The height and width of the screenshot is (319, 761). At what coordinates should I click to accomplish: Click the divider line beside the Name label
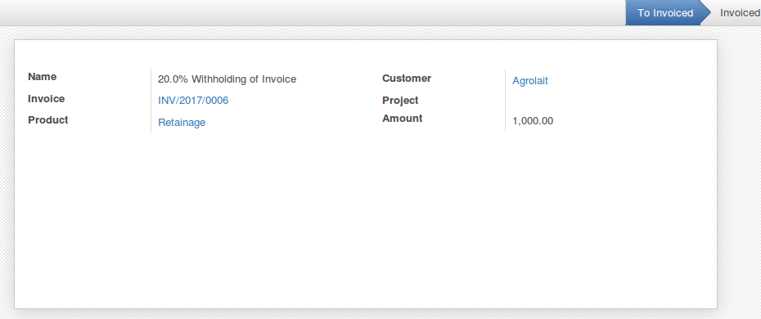(151, 100)
